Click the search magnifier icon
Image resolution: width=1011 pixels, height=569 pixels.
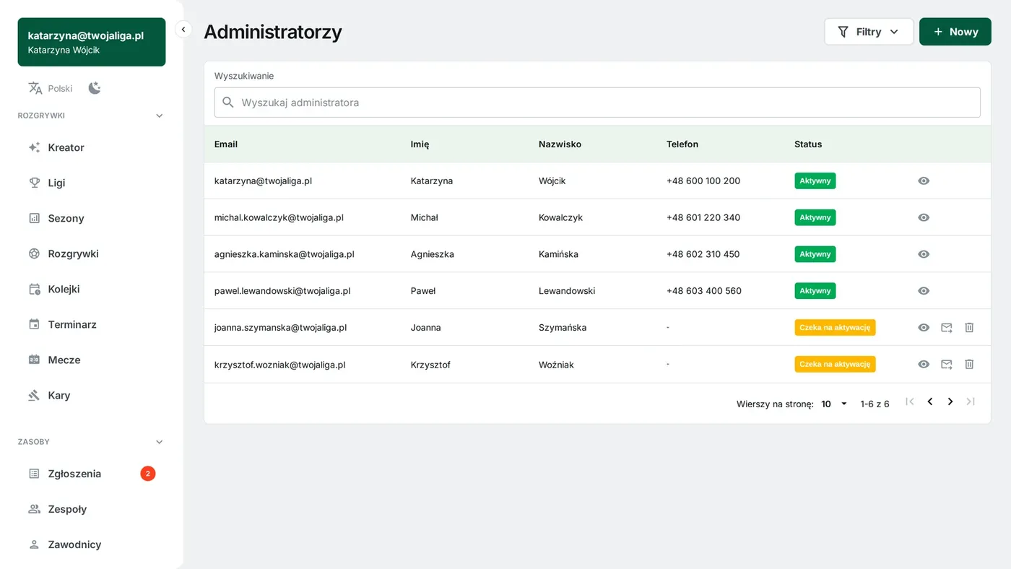point(228,103)
